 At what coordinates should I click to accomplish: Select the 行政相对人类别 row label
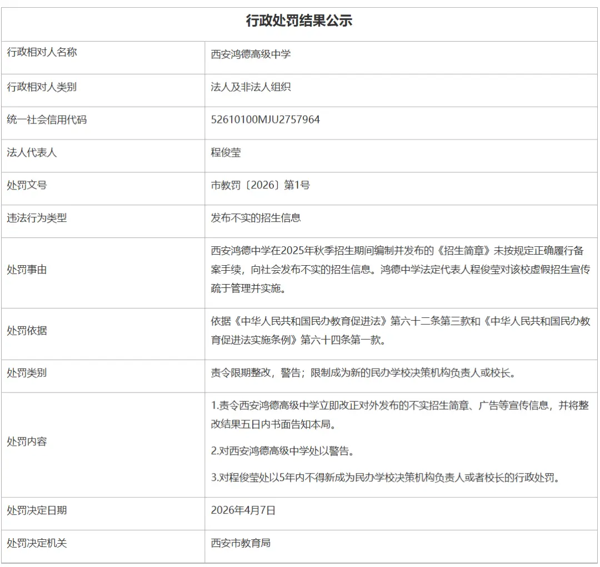coord(42,87)
